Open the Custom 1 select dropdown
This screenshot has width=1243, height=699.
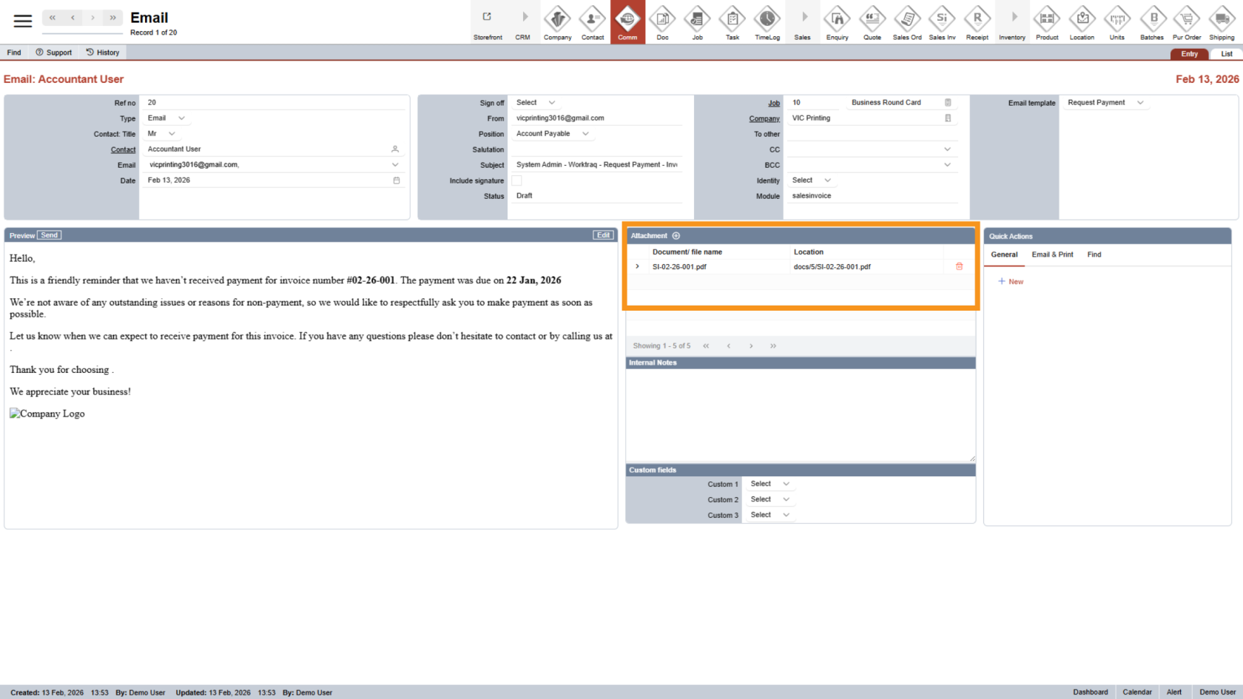(x=769, y=484)
